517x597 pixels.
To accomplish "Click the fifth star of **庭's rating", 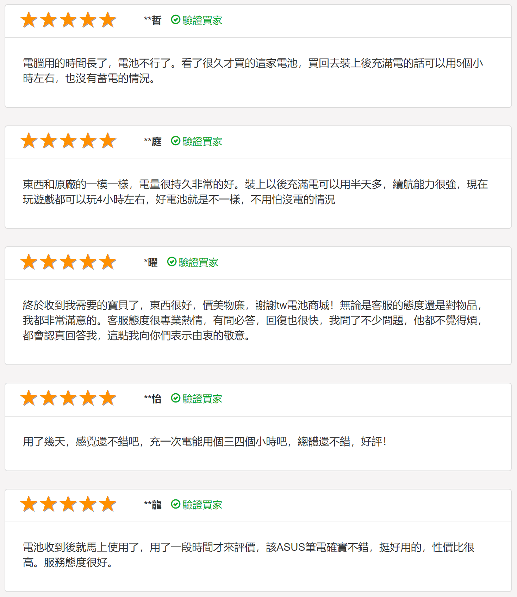I will pos(108,141).
